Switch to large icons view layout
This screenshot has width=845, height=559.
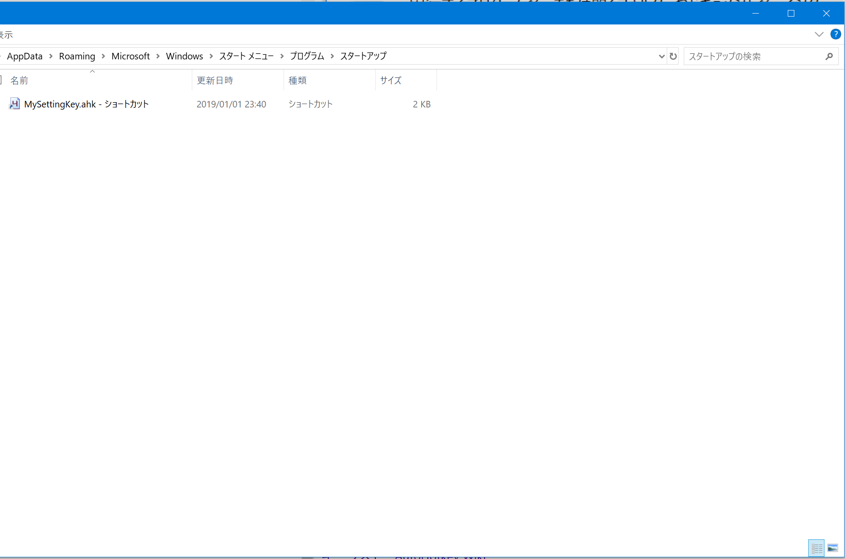coord(832,548)
